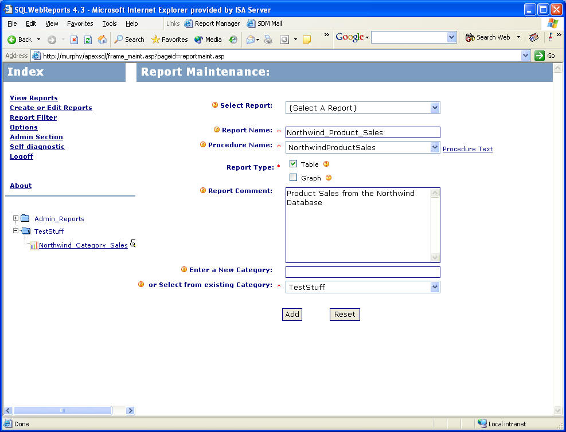The width and height of the screenshot is (566, 432).
Task: Open the Help menu
Action: tap(132, 23)
